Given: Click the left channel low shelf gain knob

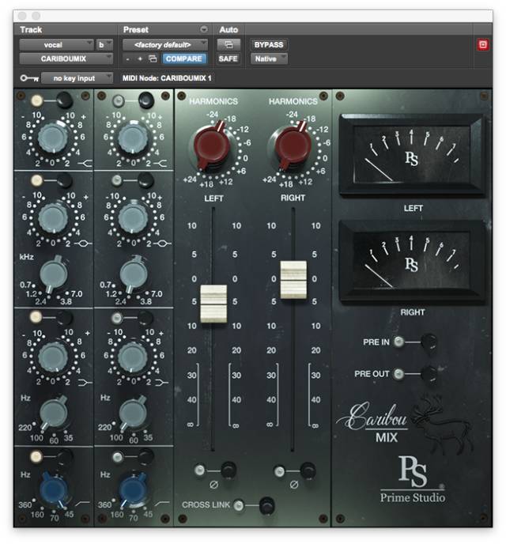Looking at the screenshot, I should (x=53, y=357).
